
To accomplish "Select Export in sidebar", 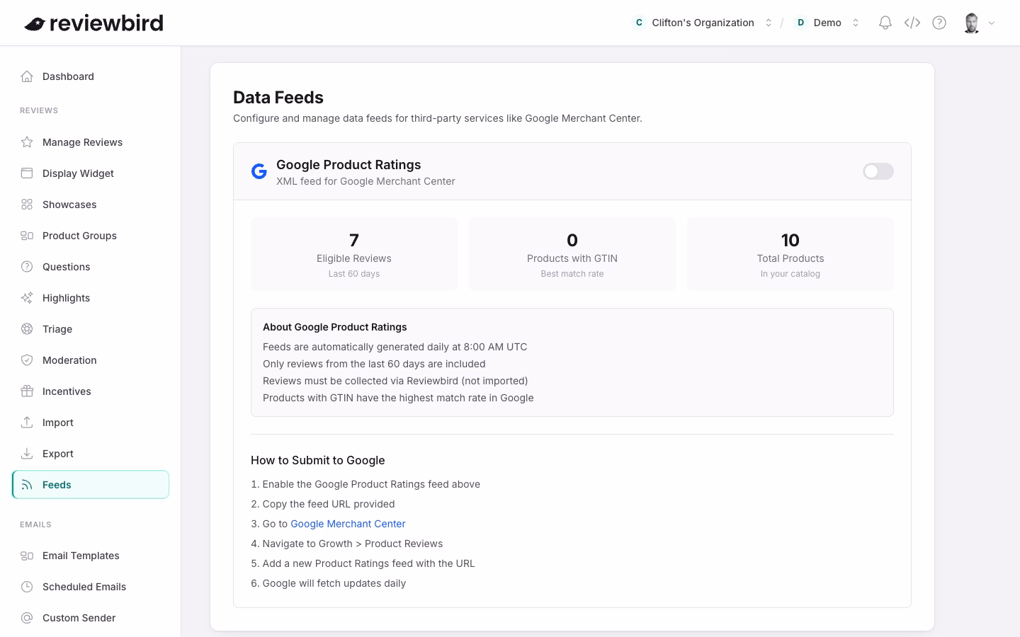I will pyautogui.click(x=91, y=454).
